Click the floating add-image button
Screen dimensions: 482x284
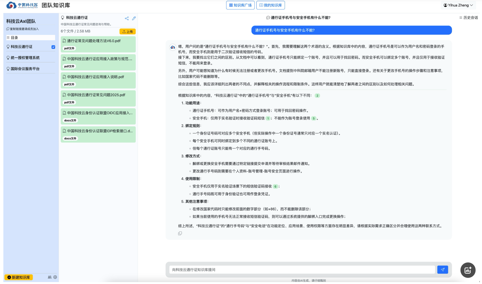pos(468,270)
